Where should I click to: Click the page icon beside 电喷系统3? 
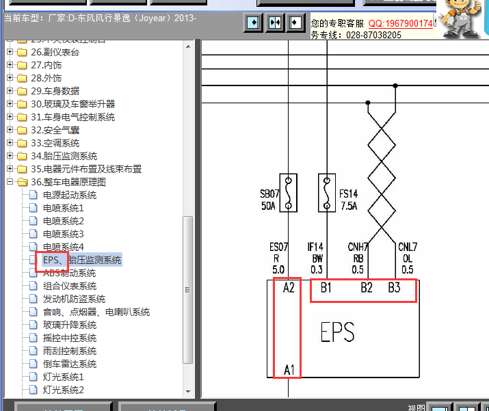34,234
